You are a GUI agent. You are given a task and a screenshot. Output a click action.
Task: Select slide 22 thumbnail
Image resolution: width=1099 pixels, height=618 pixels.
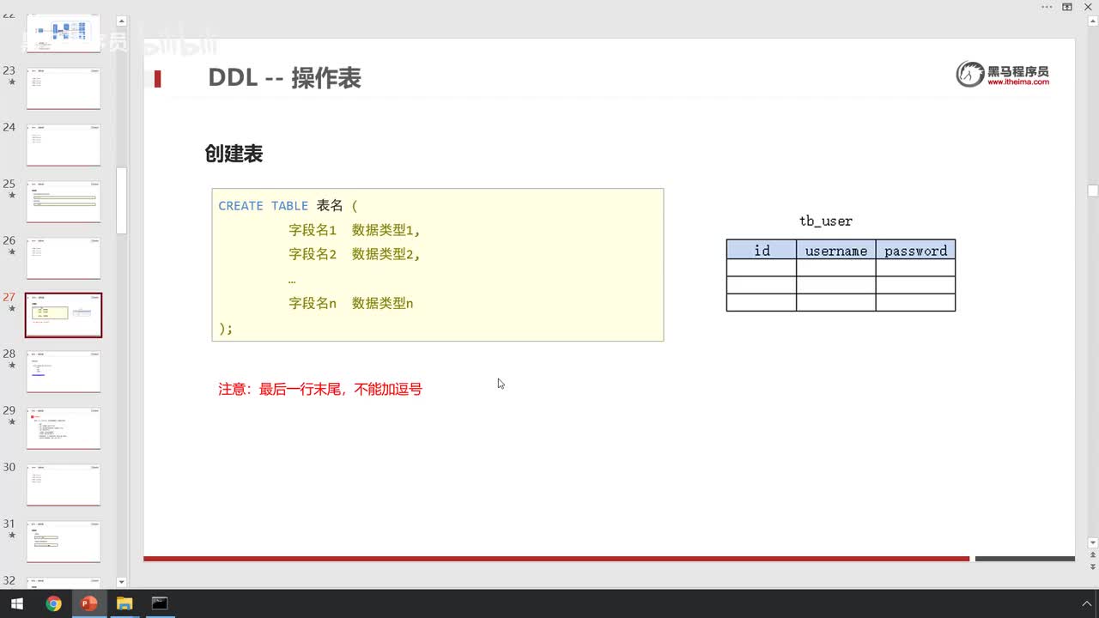point(64,33)
